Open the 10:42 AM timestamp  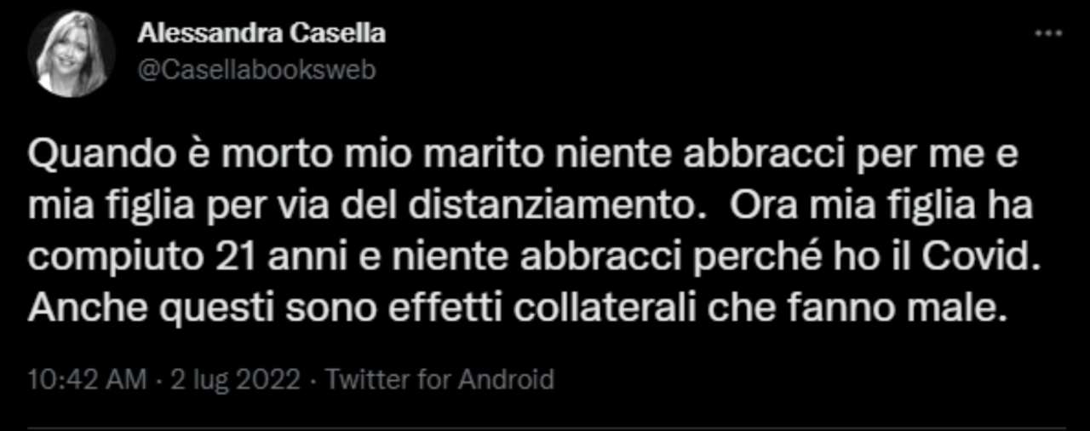click(86, 379)
